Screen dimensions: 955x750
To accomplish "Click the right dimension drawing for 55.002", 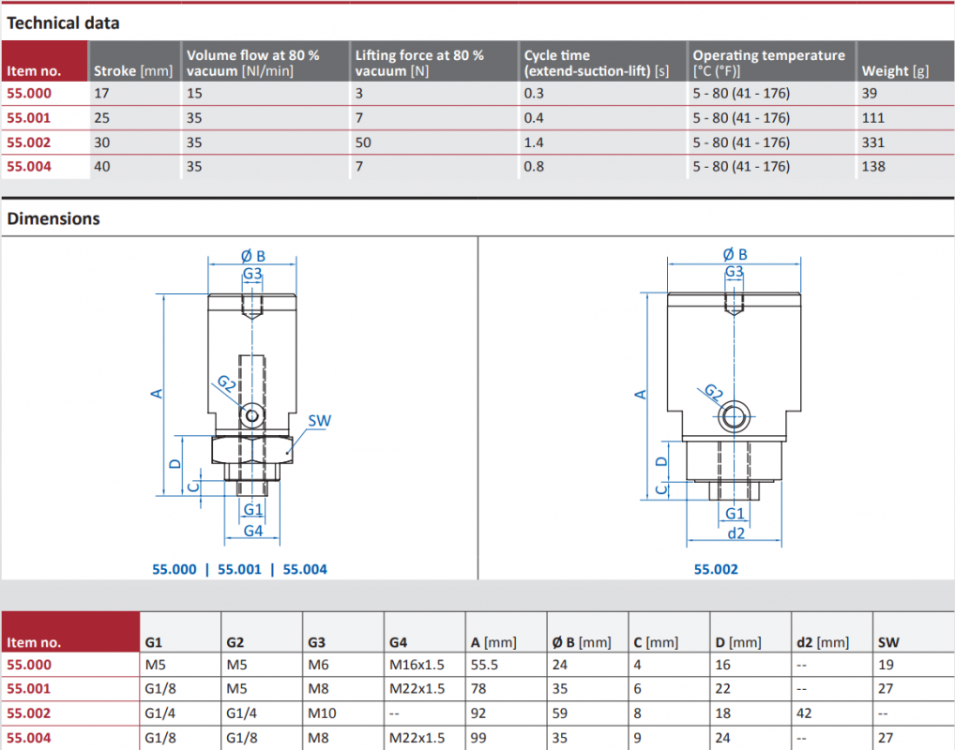I will tap(721, 396).
